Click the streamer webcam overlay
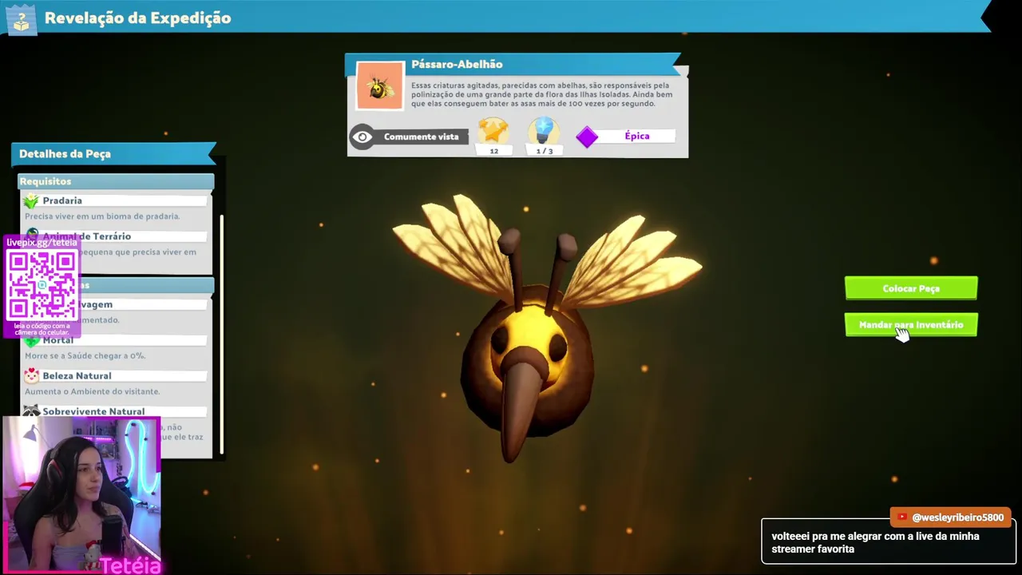Viewport: 1022px width, 575px height. tap(81, 495)
